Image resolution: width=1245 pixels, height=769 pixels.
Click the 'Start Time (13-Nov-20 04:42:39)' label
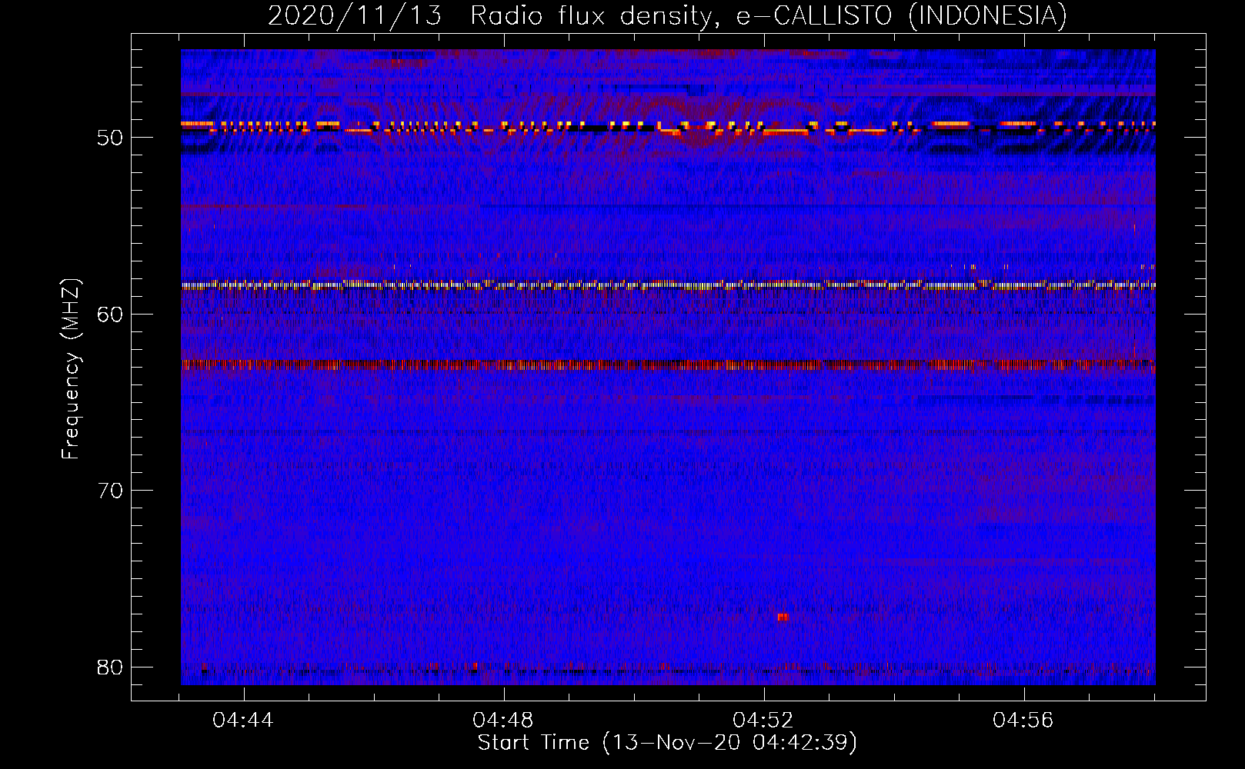tap(667, 743)
